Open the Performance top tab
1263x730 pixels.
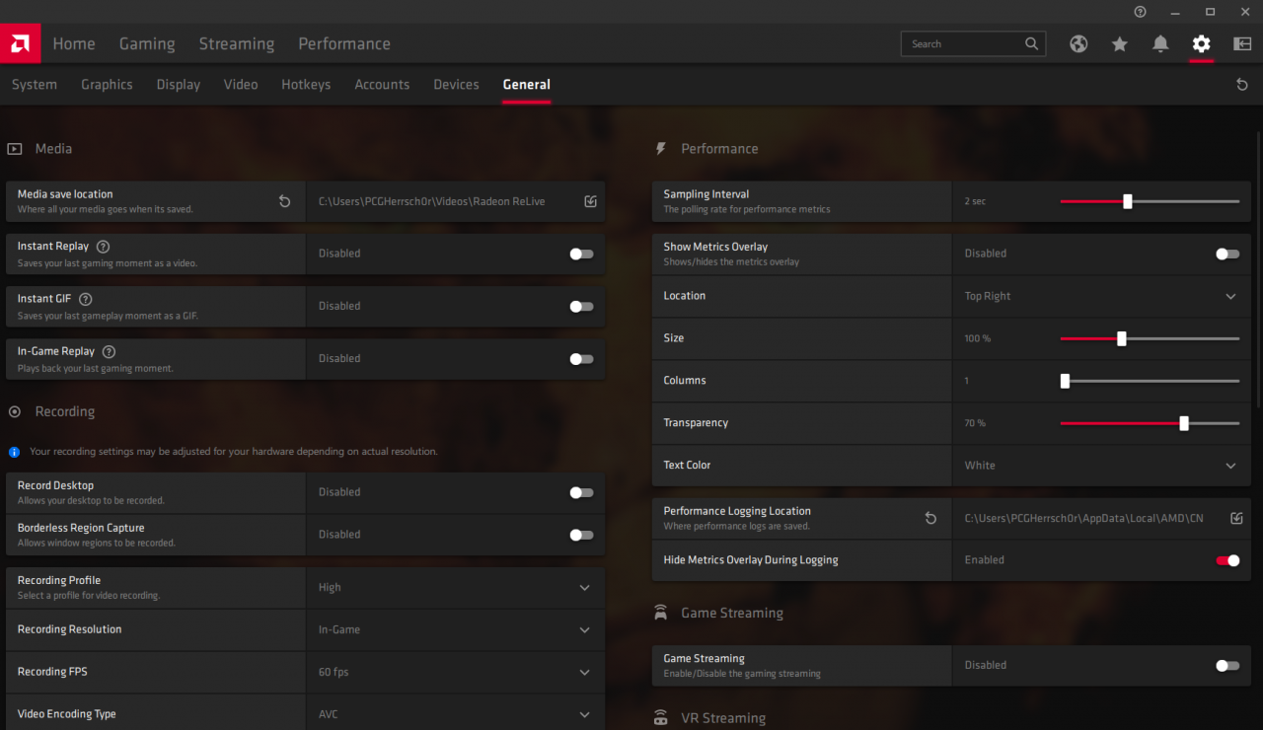point(344,43)
